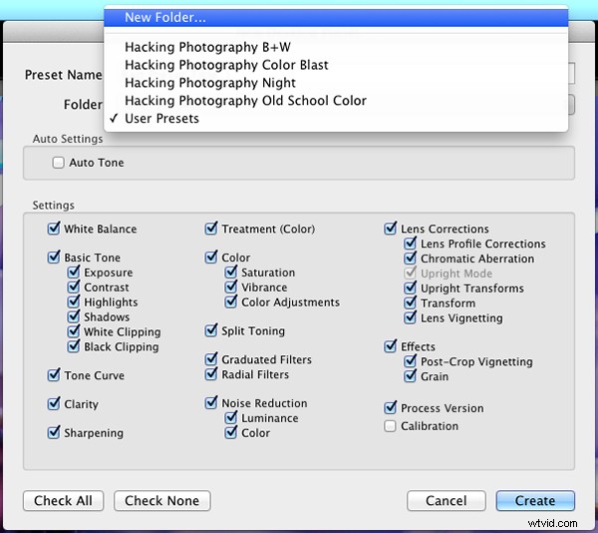Uncheck White Balance setting
The width and height of the screenshot is (598, 533).
click(54, 229)
